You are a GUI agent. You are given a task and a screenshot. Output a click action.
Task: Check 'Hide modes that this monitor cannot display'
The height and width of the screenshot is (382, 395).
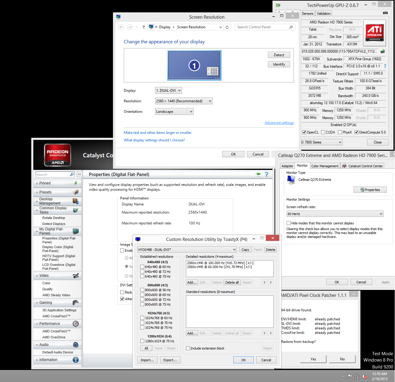point(288,223)
